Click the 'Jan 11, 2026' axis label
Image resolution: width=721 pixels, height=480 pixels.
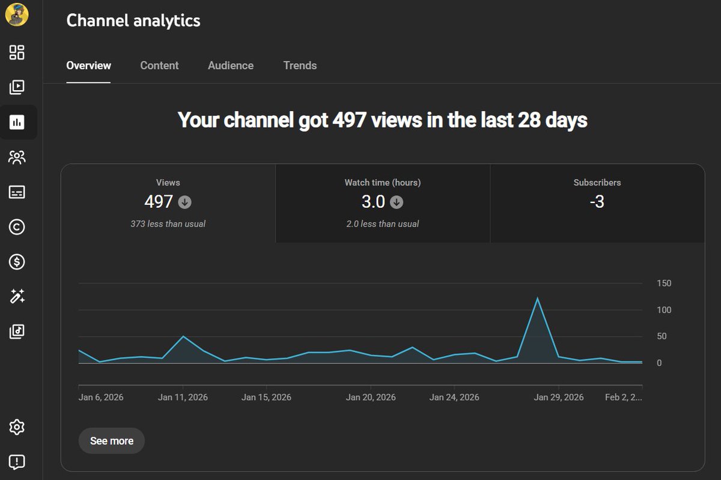coord(183,397)
